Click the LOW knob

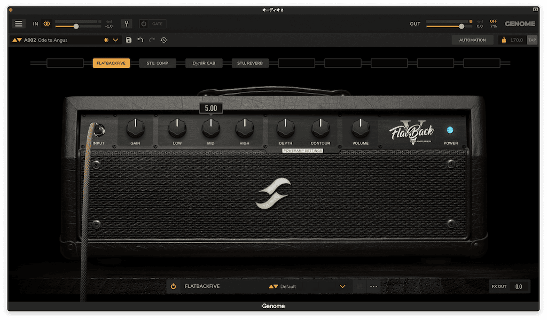[x=177, y=128]
